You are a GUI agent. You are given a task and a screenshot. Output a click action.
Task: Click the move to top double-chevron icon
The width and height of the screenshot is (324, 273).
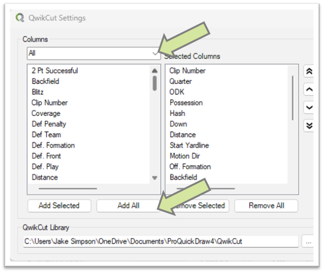(x=309, y=71)
